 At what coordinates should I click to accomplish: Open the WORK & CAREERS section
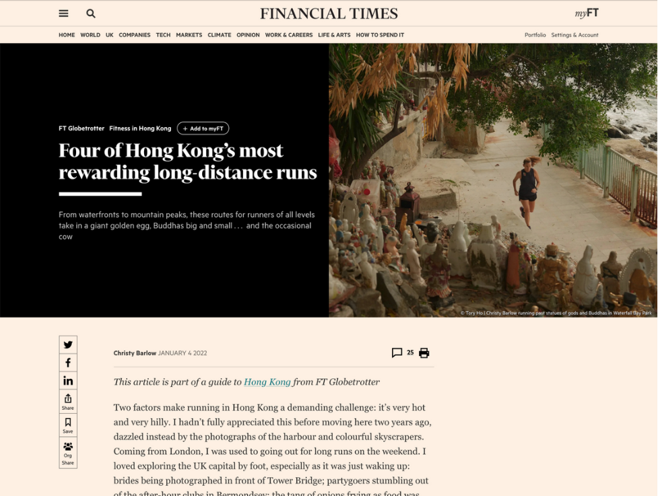tap(289, 35)
